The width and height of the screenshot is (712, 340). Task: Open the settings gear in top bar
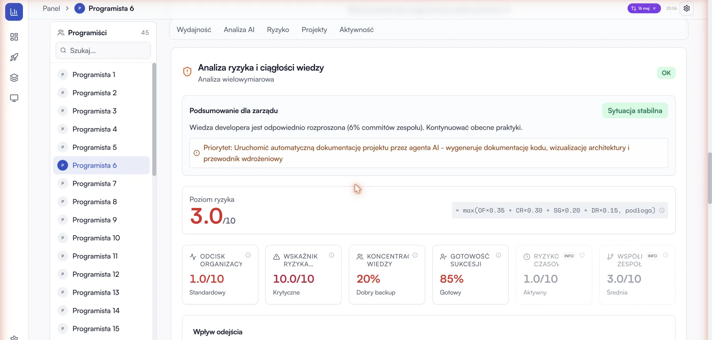(687, 8)
